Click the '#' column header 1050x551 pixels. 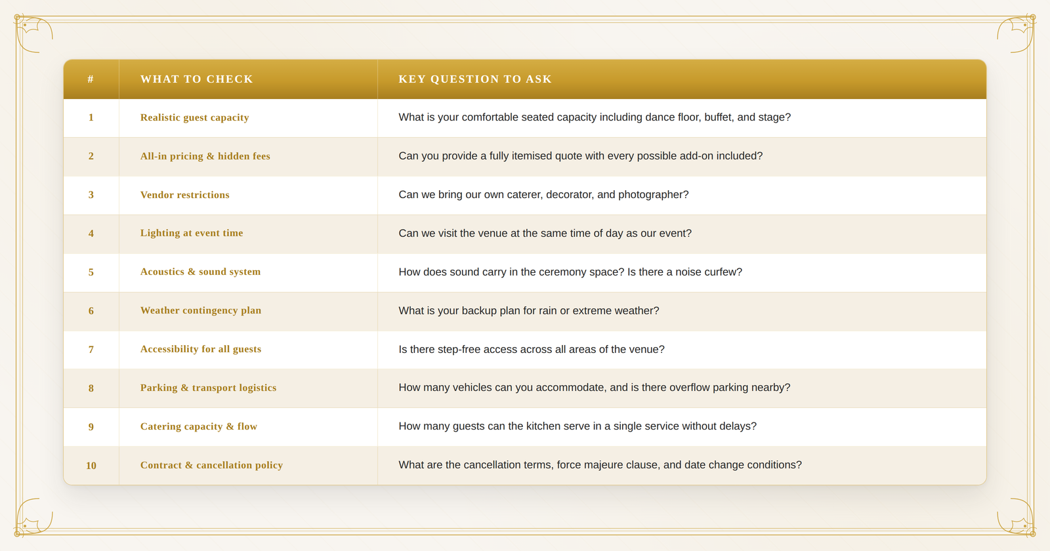[91, 79]
